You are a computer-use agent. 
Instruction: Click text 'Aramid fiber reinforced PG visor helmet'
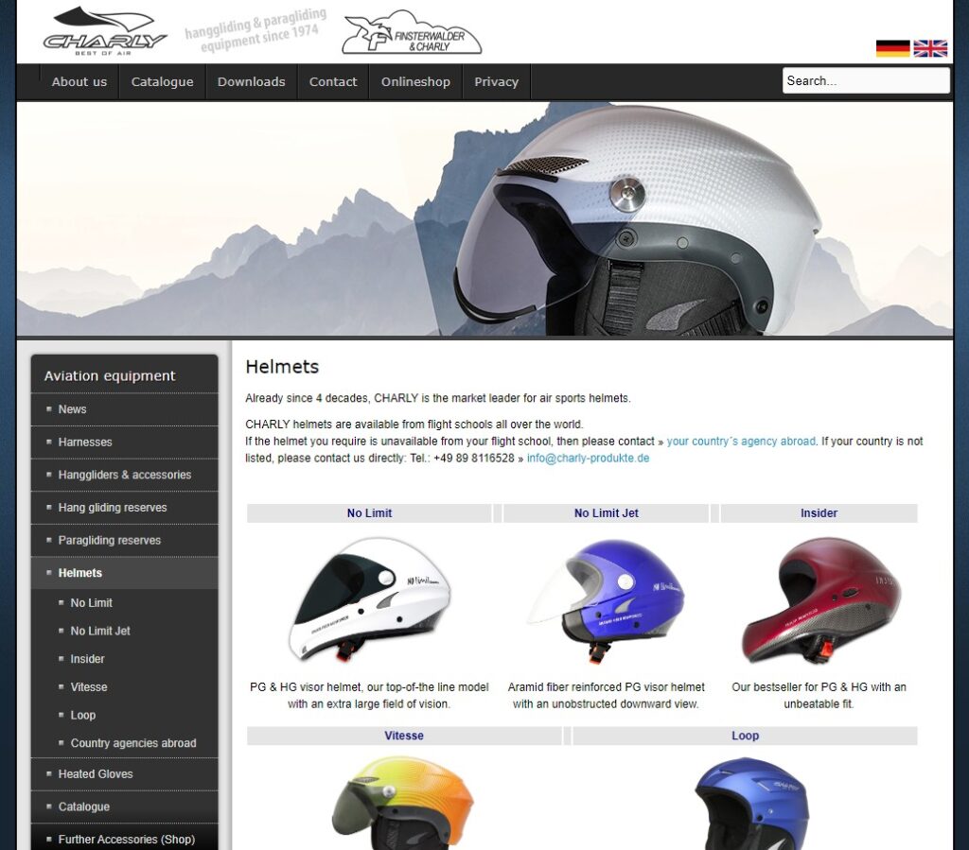coord(606,687)
